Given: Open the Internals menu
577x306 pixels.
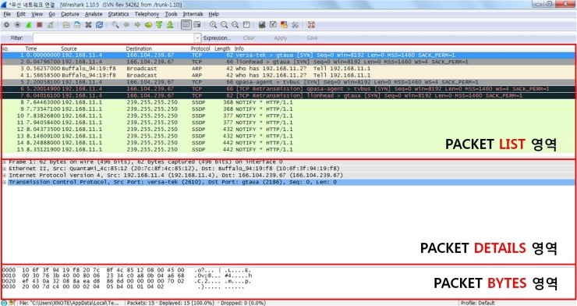Looking at the screenshot, I should (193, 14).
